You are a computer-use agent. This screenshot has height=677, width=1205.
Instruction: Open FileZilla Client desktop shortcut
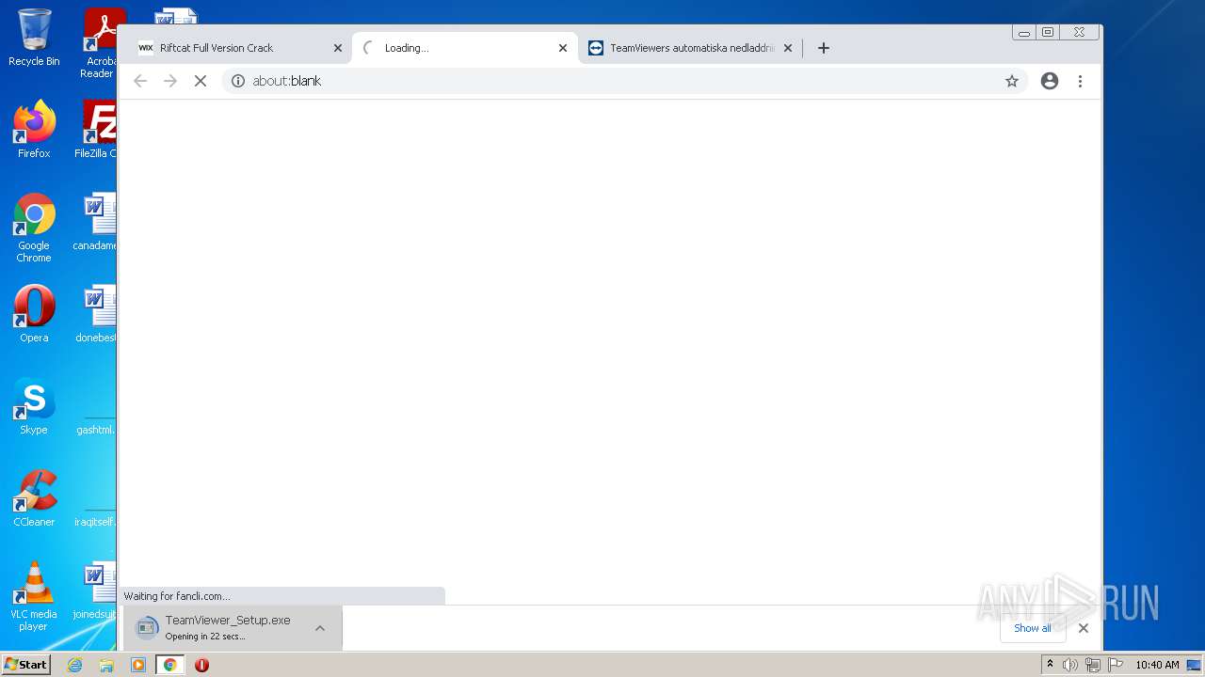pos(98,130)
